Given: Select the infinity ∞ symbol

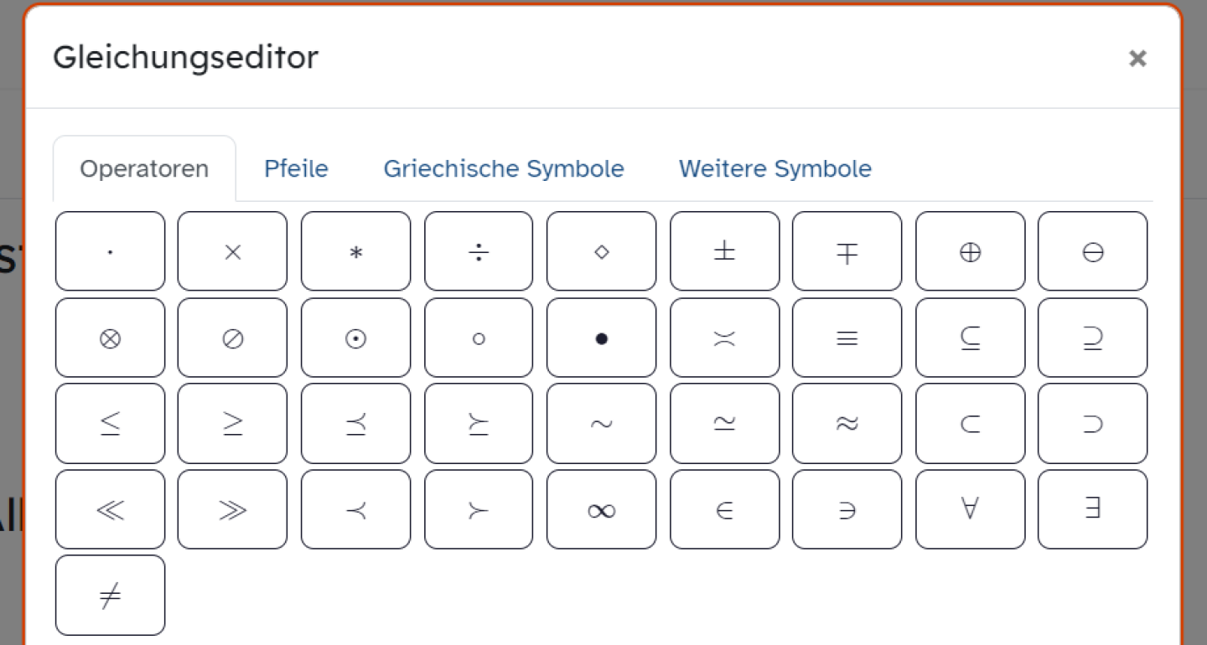Looking at the screenshot, I should (x=601, y=509).
